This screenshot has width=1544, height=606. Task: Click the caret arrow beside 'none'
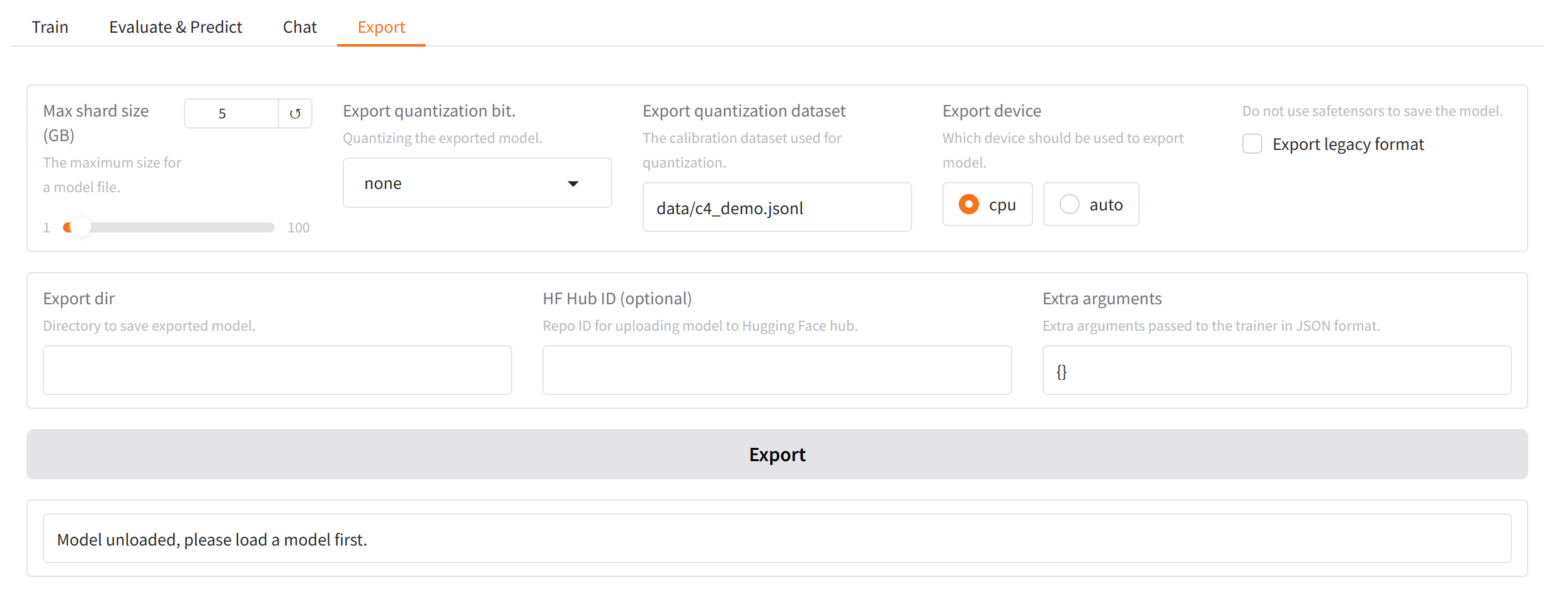point(573,184)
